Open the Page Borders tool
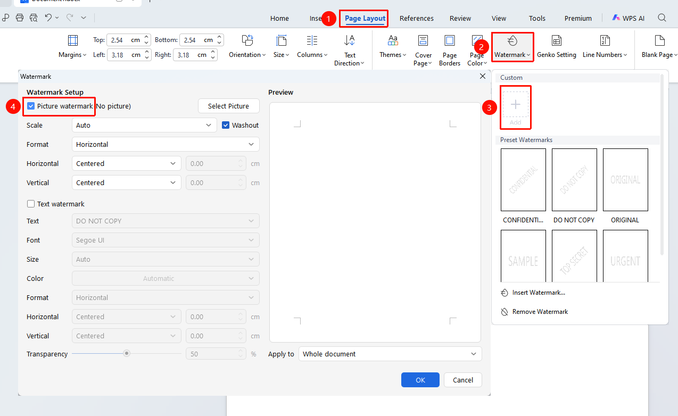 (x=450, y=50)
